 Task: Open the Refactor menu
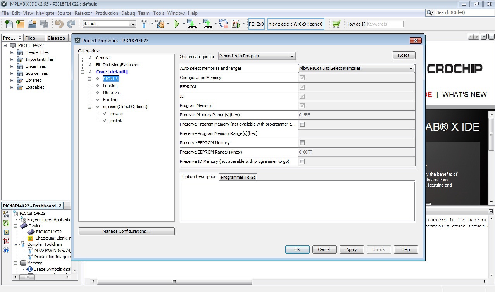tap(83, 13)
